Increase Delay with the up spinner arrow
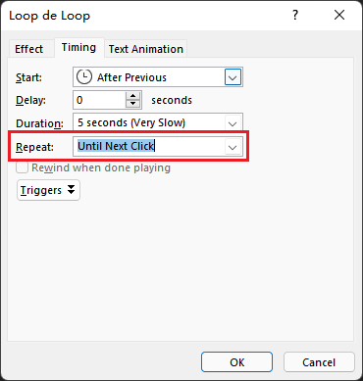 tap(132, 96)
